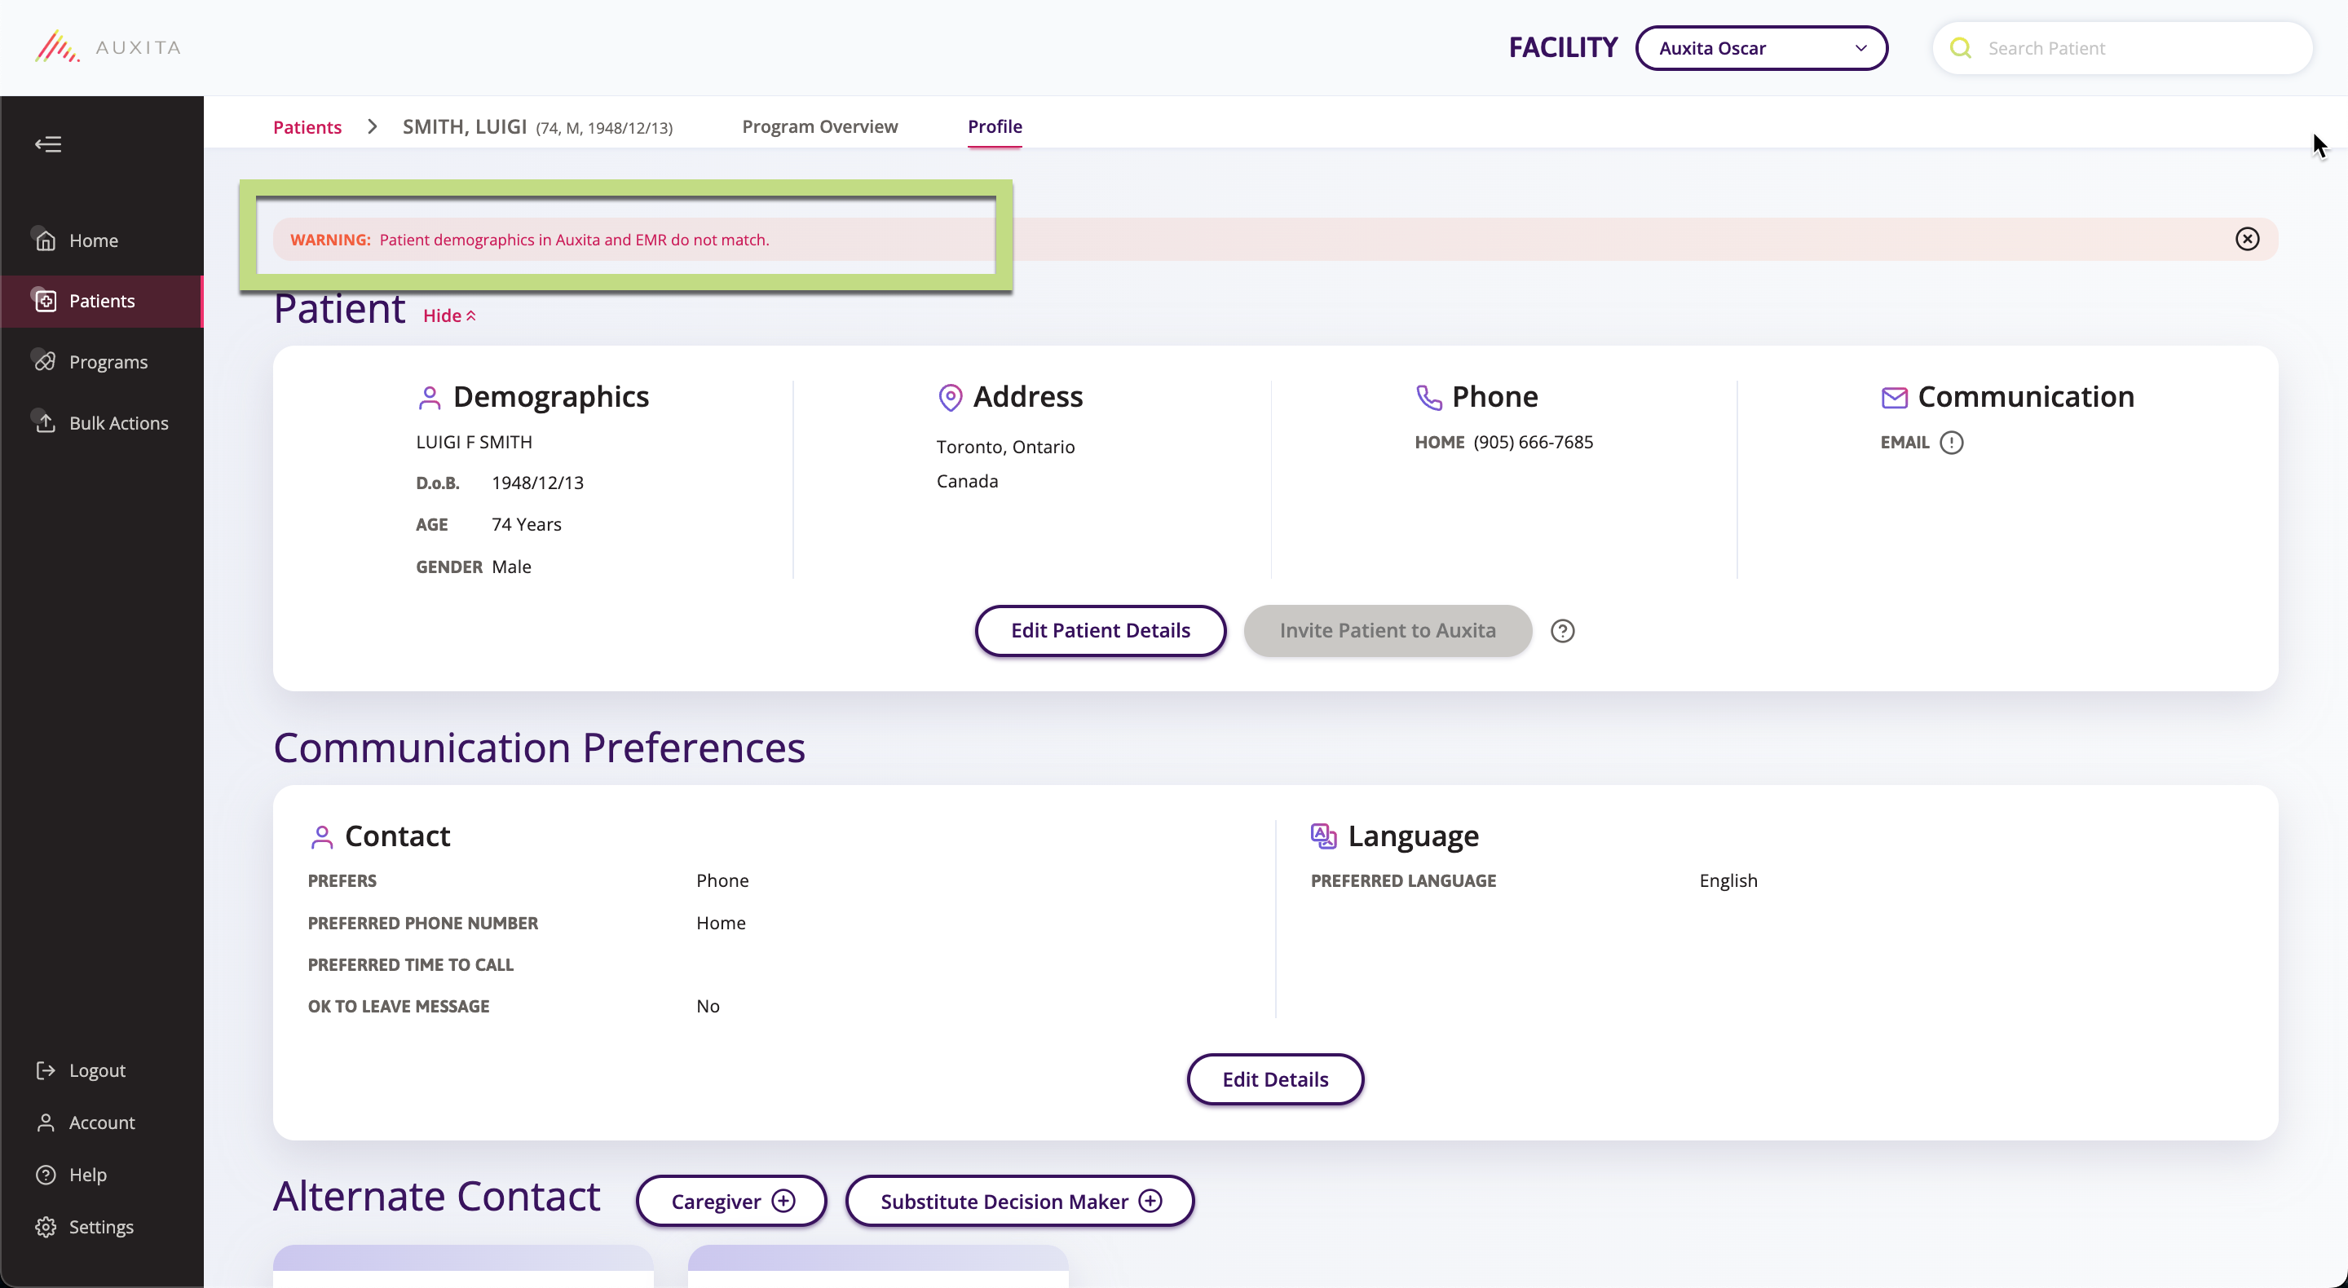Click the Facility dropdown chevron arrow
The width and height of the screenshot is (2348, 1288).
1860,47
